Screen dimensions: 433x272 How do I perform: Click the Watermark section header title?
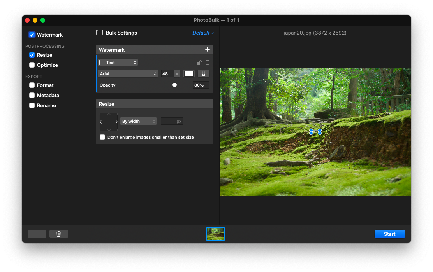coord(112,50)
